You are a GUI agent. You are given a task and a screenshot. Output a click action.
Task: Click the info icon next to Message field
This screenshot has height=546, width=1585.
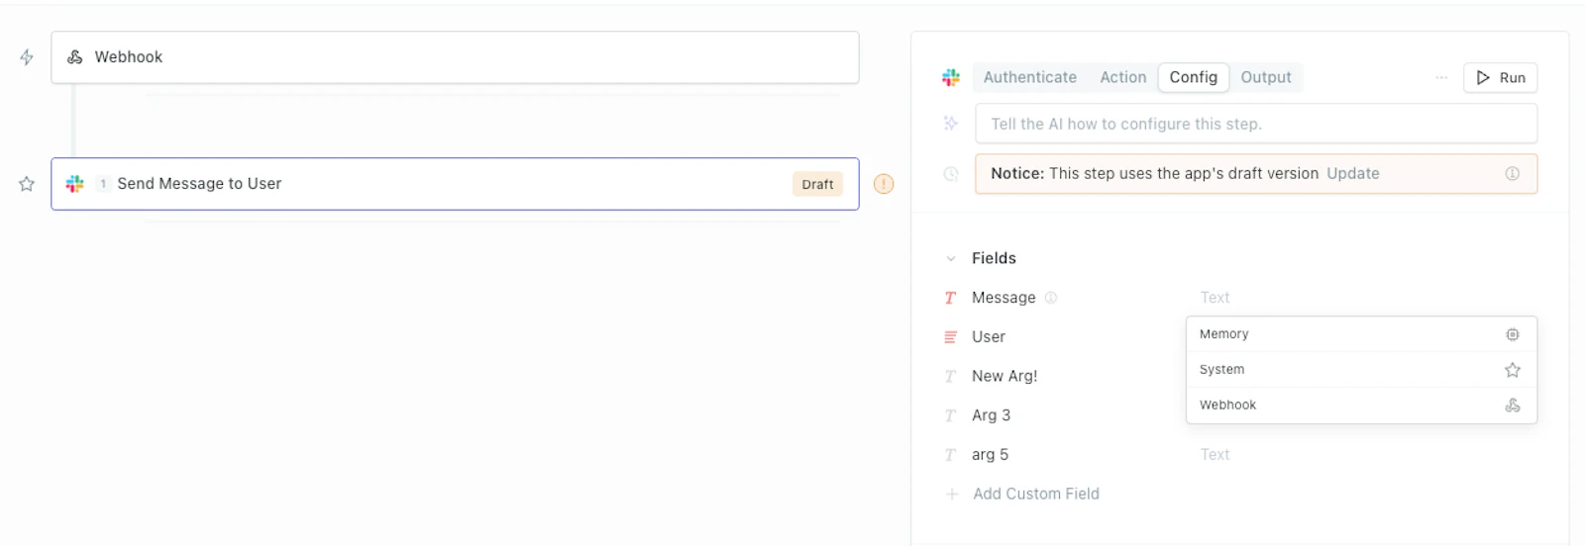click(1051, 298)
